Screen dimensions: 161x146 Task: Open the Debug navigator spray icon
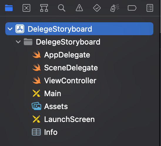coord(115,8)
